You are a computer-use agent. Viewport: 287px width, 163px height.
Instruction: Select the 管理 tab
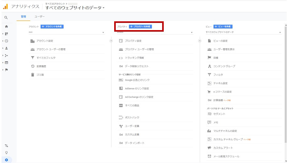24,17
